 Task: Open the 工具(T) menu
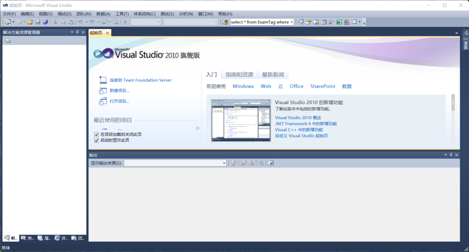point(122,14)
